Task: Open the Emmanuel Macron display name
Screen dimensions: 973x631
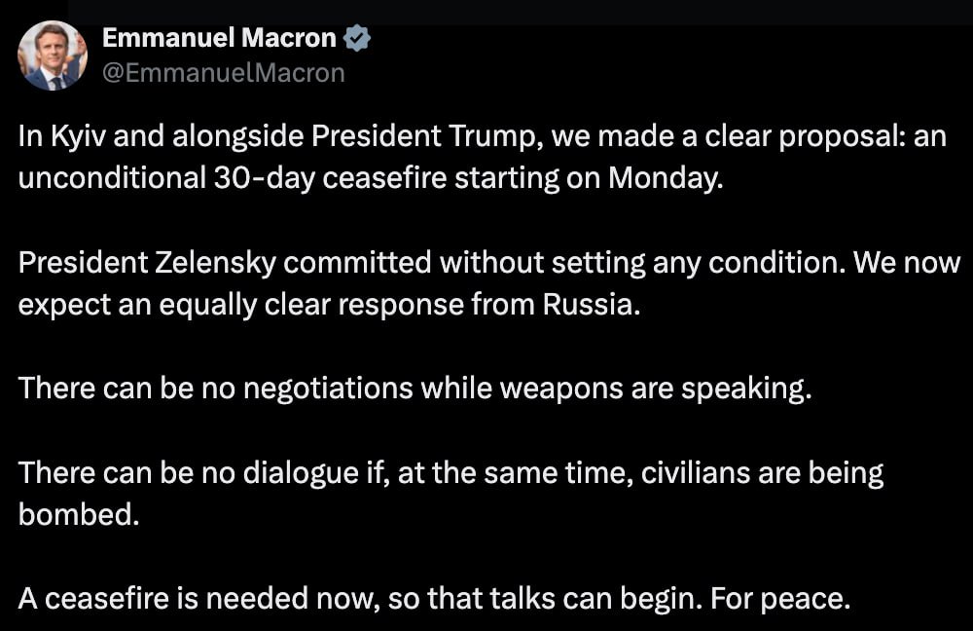Action: coord(219,39)
